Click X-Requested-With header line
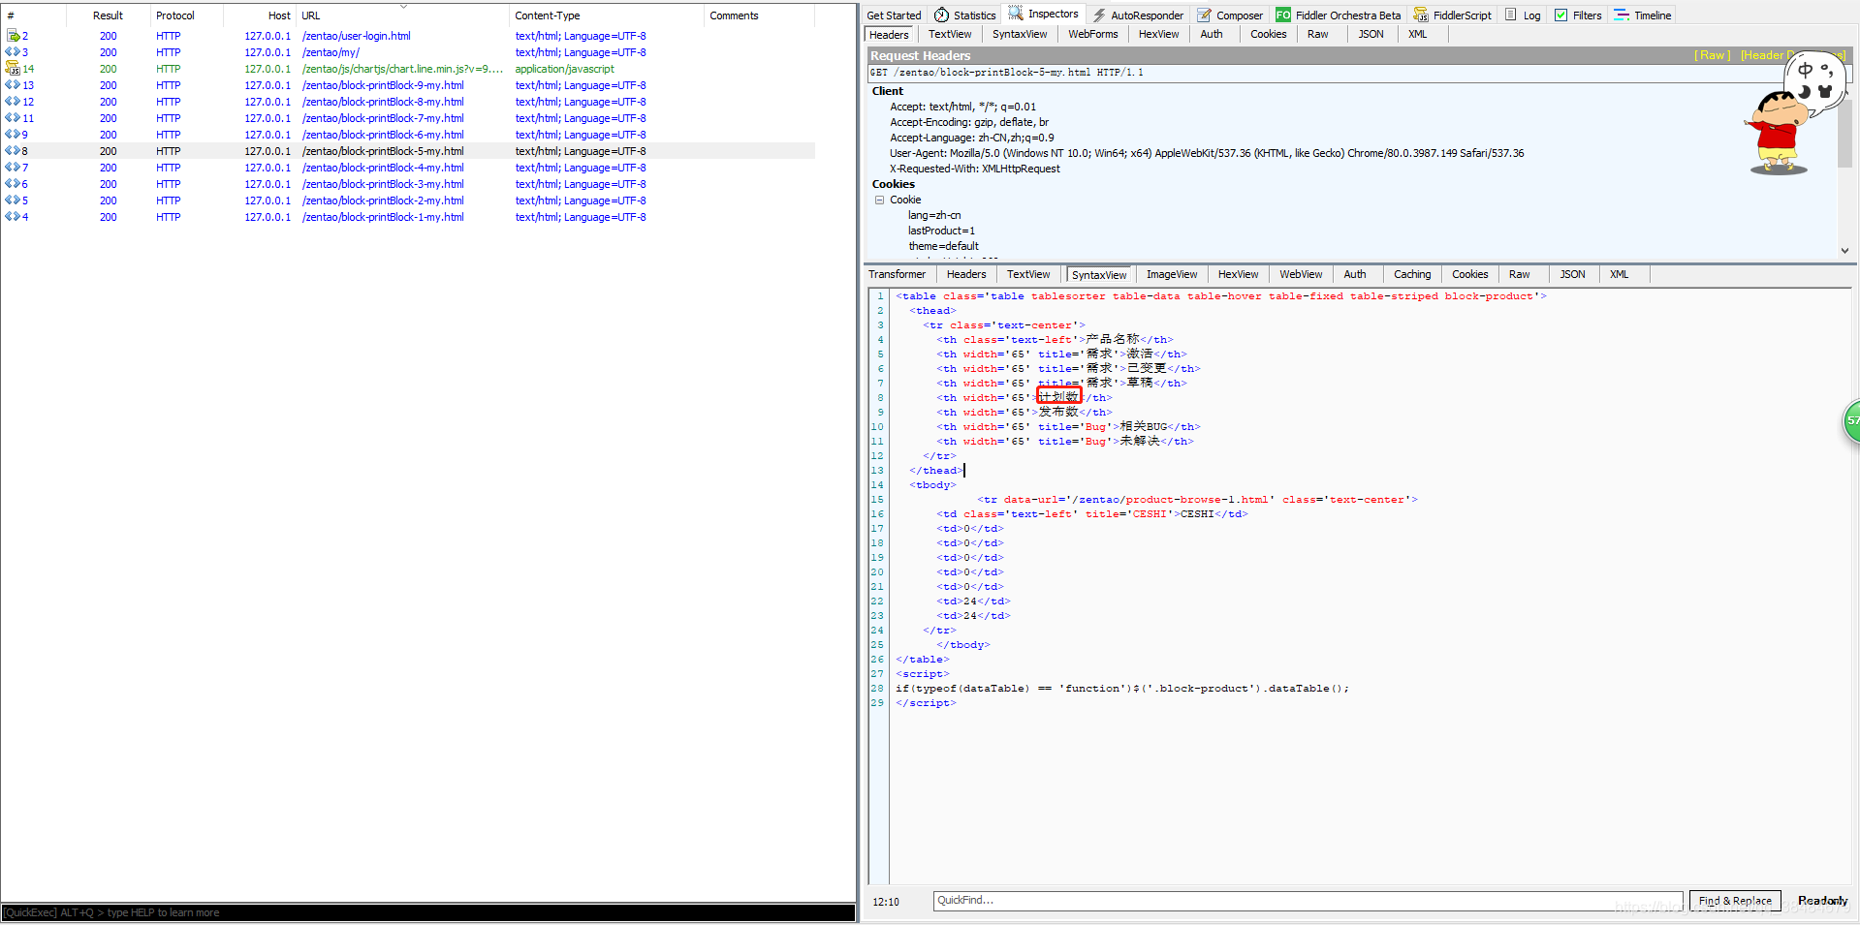1860x925 pixels. pos(975,169)
